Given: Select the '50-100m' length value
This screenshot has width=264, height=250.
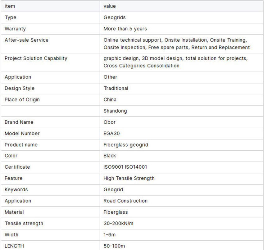Looking at the screenshot, I should click(x=114, y=246).
